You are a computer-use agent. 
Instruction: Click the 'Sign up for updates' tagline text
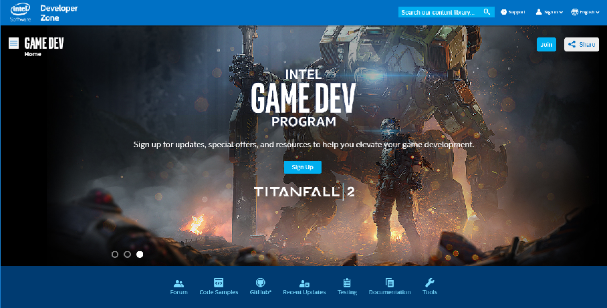[303, 145]
